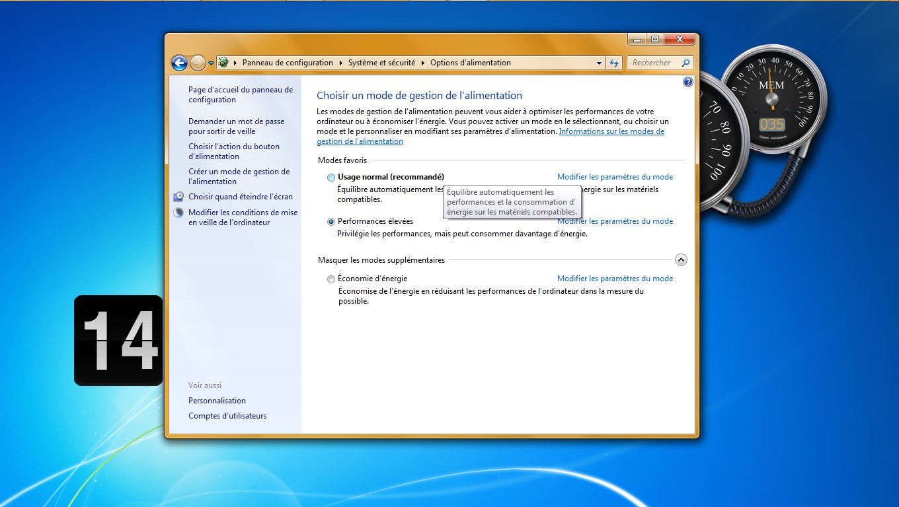Image resolution: width=899 pixels, height=507 pixels.
Task: Click the moon icon beside 'Modifier les conditions de mise en veille'
Action: click(178, 213)
